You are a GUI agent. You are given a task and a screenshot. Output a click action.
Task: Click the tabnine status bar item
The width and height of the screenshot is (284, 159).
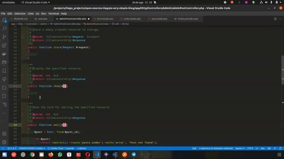click(81, 148)
